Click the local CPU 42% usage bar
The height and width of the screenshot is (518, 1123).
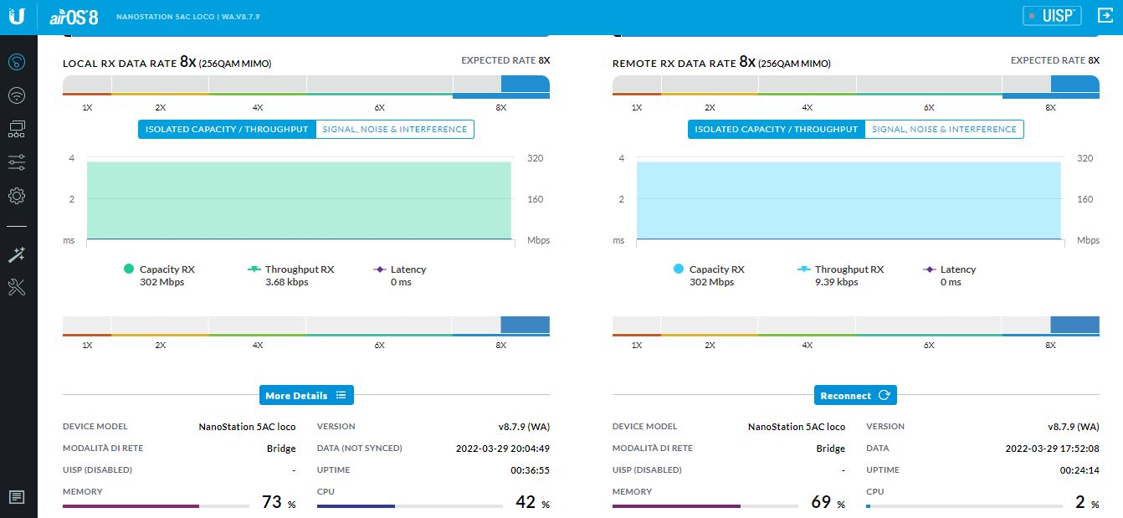coord(410,506)
